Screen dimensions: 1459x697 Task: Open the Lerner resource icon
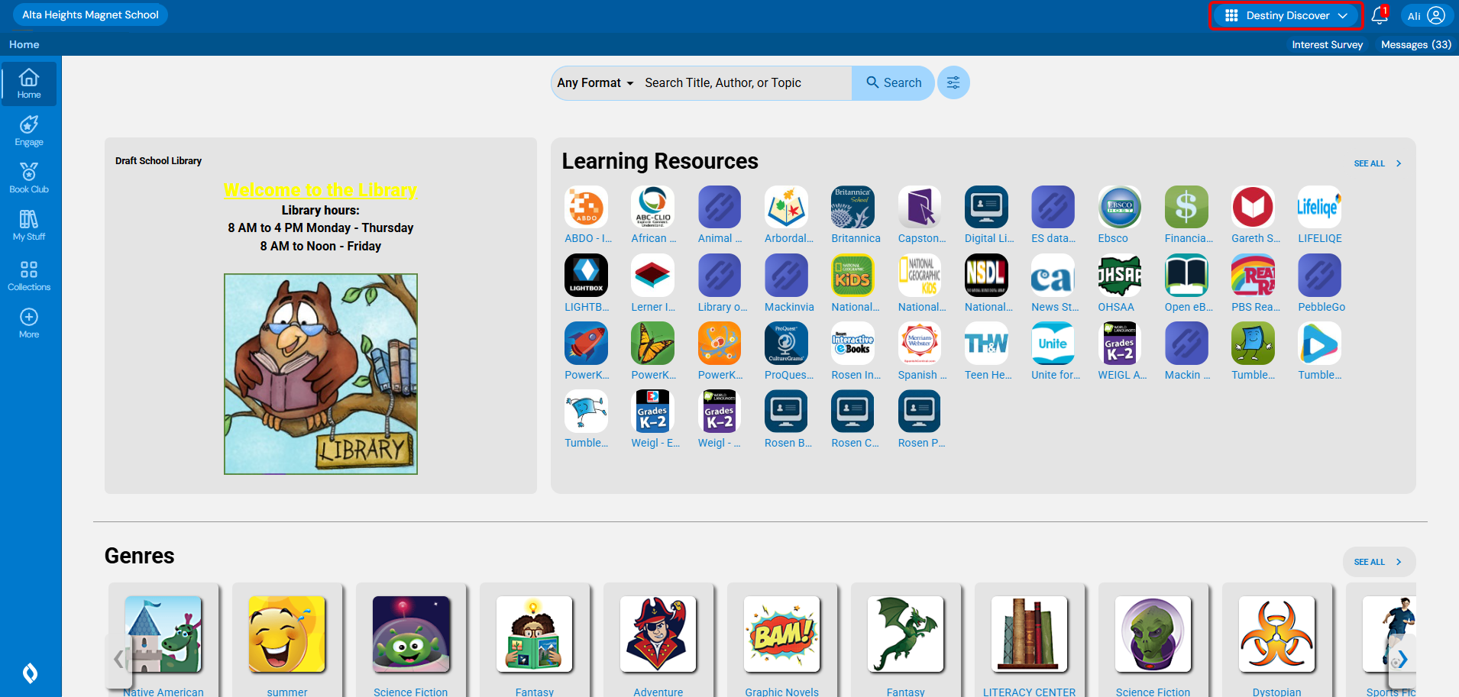pyautogui.click(x=652, y=276)
